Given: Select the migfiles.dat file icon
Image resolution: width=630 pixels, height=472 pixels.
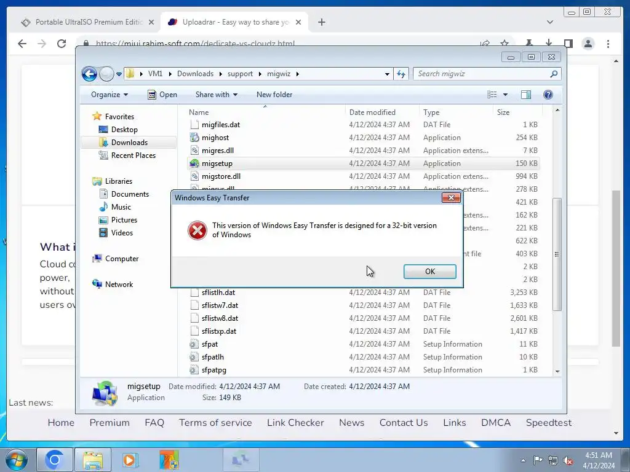Looking at the screenshot, I should click(194, 124).
